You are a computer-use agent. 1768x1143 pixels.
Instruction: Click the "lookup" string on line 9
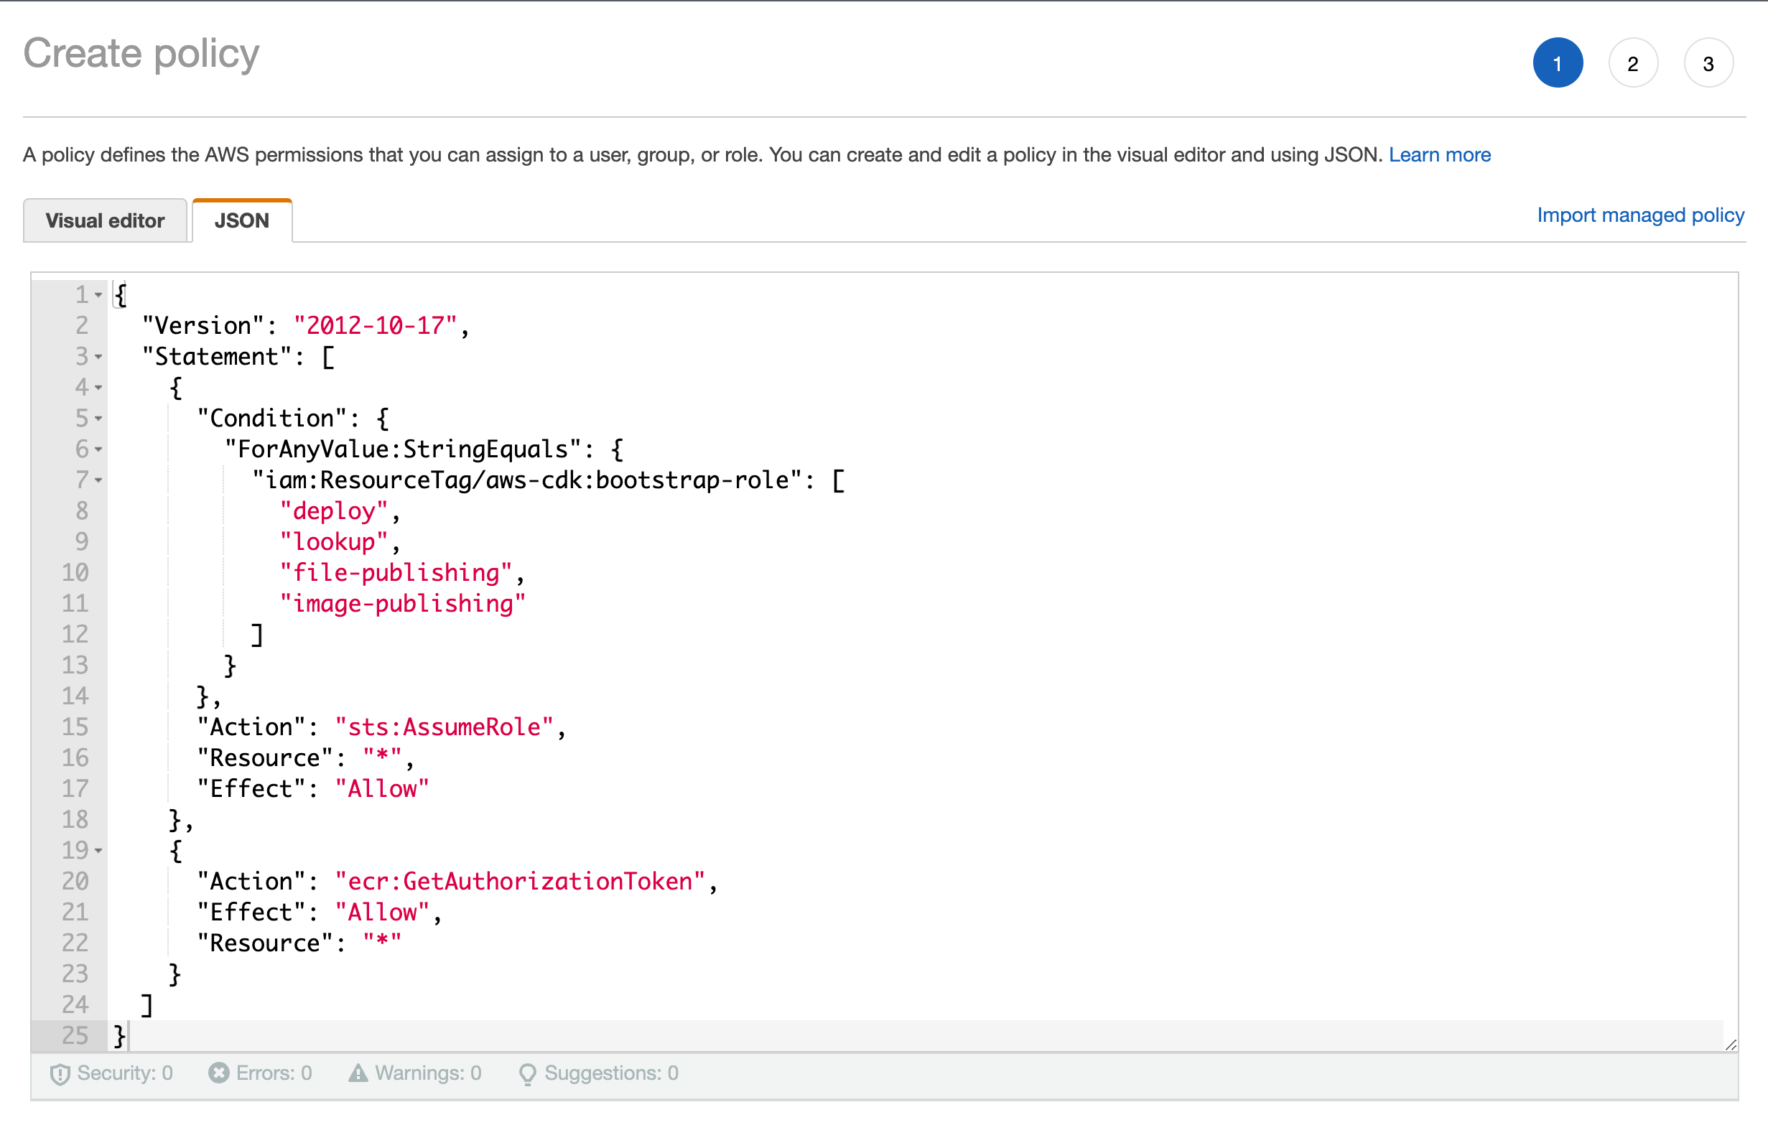[x=334, y=542]
